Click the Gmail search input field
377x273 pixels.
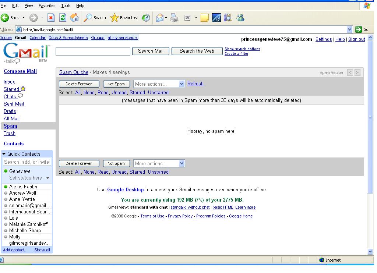93,52
